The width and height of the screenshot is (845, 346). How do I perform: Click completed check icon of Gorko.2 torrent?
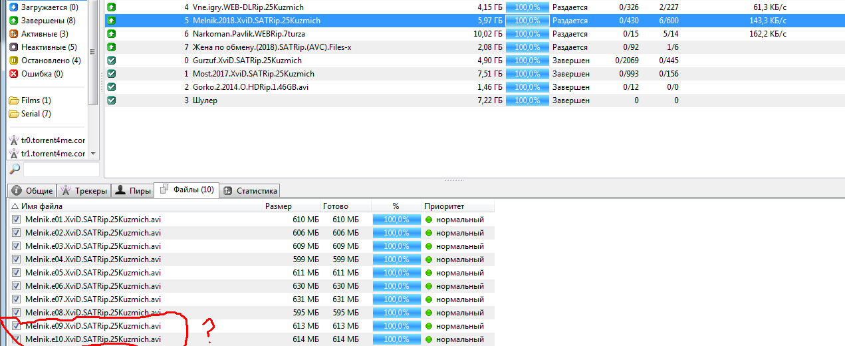(x=112, y=87)
